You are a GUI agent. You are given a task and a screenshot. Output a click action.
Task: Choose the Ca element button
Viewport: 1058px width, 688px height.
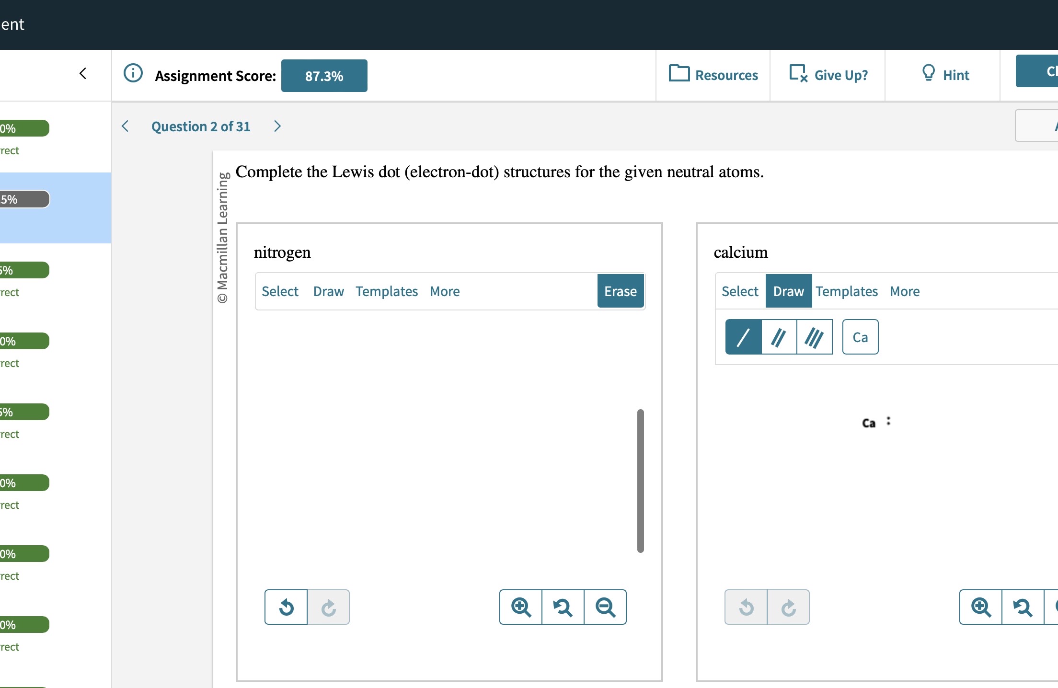pyautogui.click(x=860, y=337)
